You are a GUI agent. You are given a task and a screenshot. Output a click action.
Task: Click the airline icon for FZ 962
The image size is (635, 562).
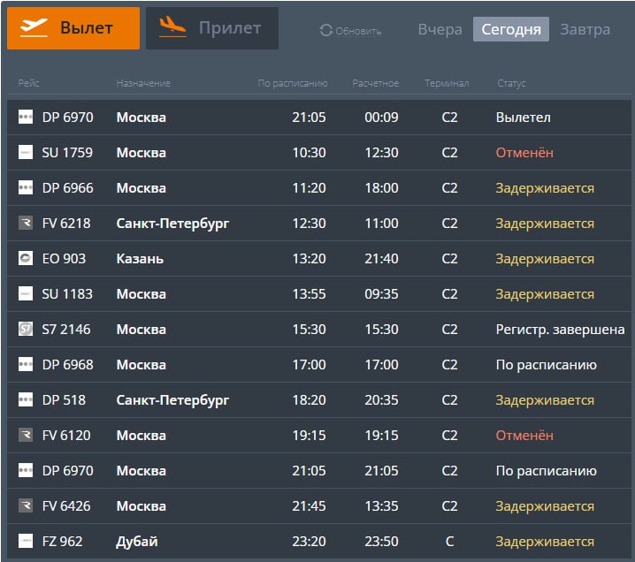[x=26, y=542]
